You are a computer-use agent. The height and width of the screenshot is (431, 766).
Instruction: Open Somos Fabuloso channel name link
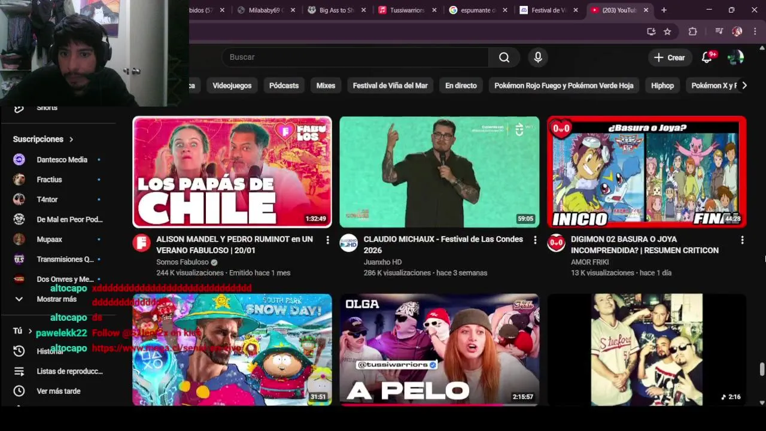pyautogui.click(x=183, y=262)
